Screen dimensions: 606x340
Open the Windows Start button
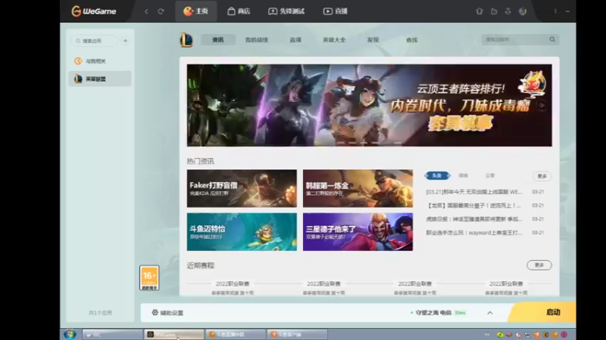70,334
